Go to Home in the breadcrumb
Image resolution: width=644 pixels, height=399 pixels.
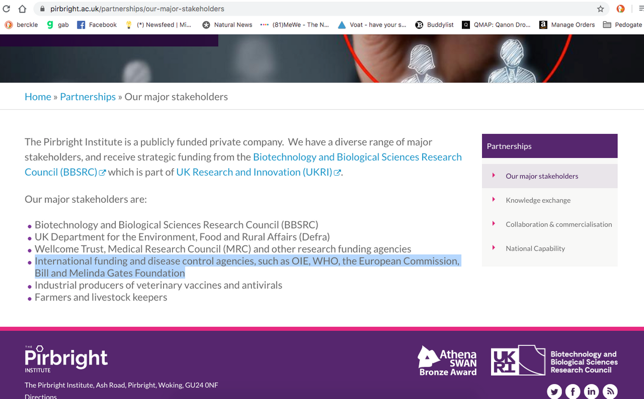coord(38,97)
